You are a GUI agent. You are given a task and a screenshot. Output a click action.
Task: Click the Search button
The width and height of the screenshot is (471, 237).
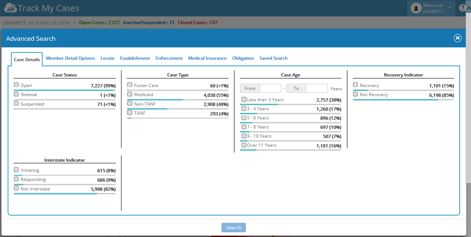233,228
